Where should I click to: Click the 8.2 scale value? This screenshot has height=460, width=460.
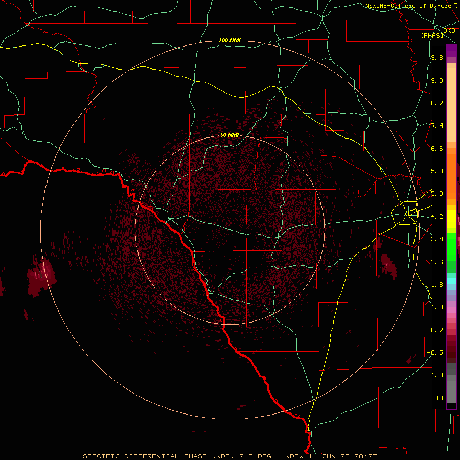point(437,103)
